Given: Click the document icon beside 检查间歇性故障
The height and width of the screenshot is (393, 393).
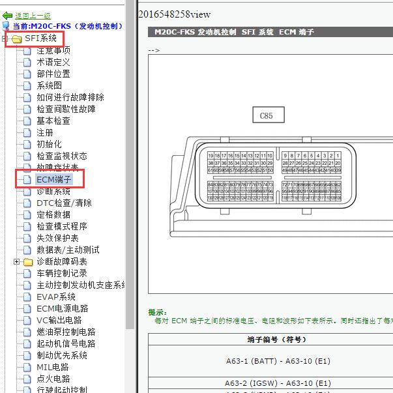Looking at the screenshot, I should [x=27, y=109].
